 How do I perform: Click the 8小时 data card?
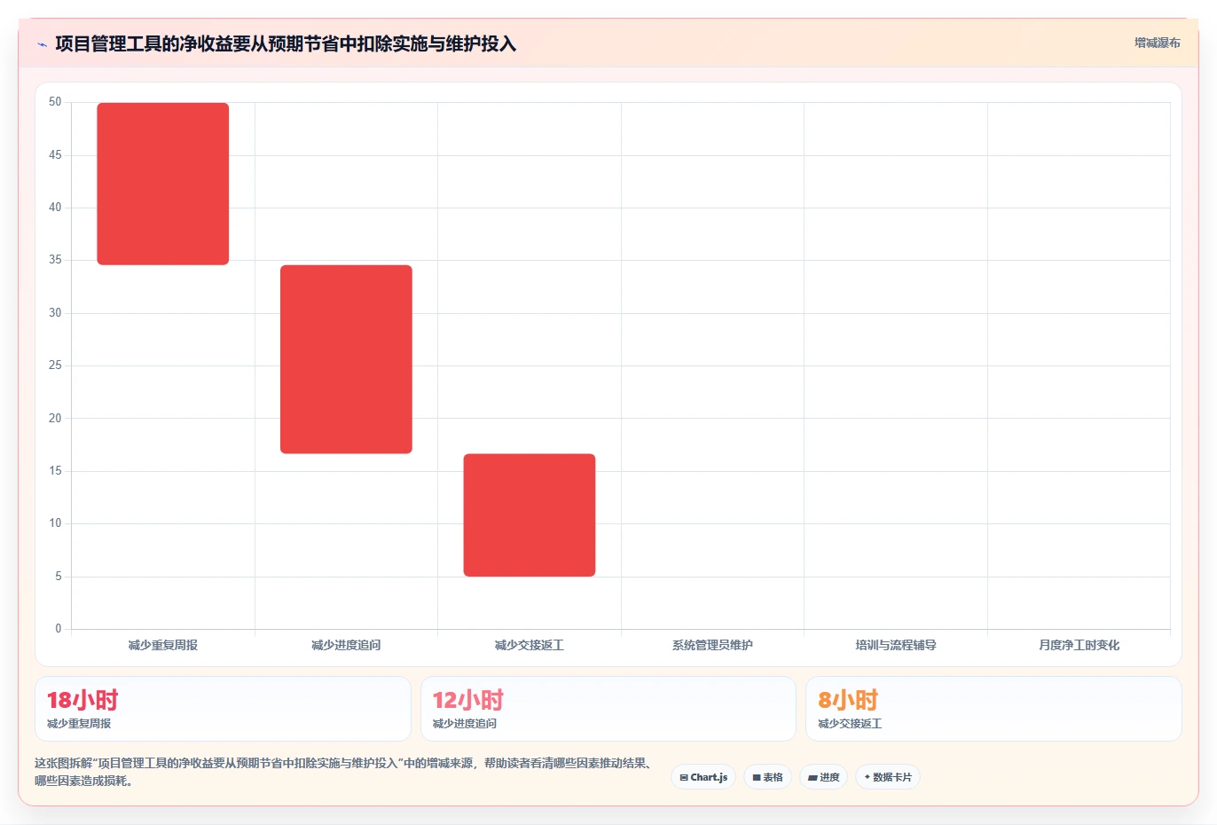click(x=993, y=709)
